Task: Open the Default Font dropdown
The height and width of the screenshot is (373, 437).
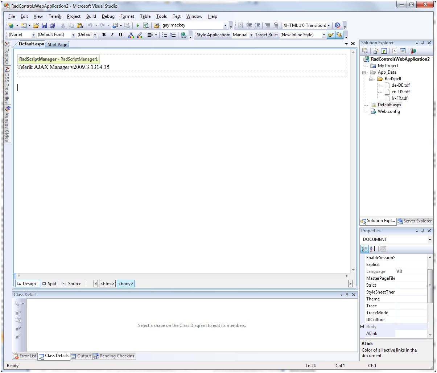Action: (73, 35)
